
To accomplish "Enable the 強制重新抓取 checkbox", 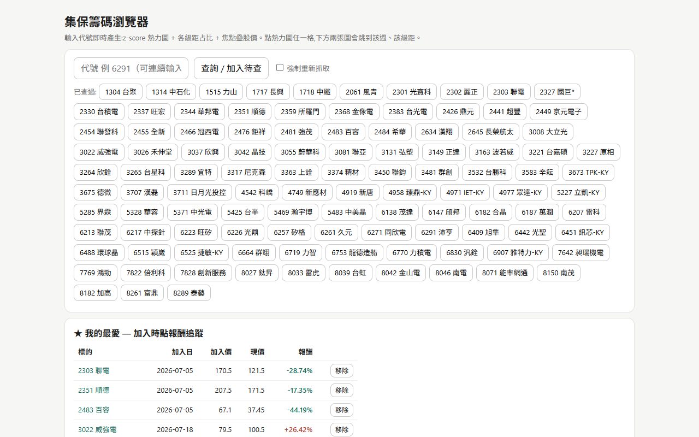I will pyautogui.click(x=280, y=68).
